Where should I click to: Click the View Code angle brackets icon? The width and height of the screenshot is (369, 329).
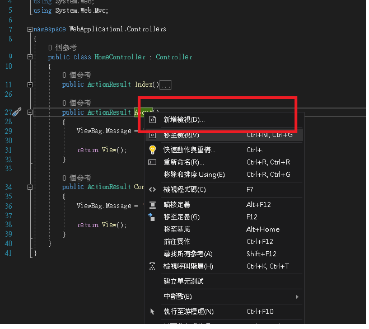point(153,191)
